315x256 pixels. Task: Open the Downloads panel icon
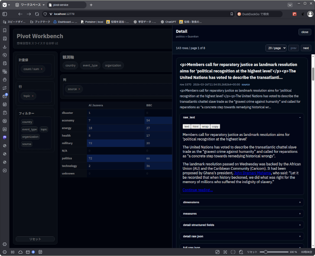[5, 47]
